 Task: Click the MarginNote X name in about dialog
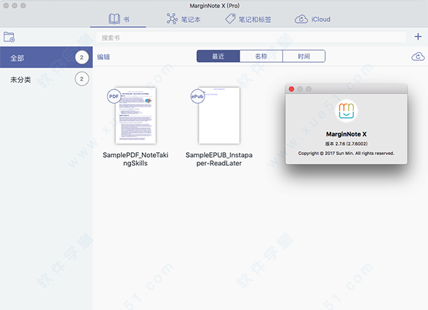[x=347, y=134]
